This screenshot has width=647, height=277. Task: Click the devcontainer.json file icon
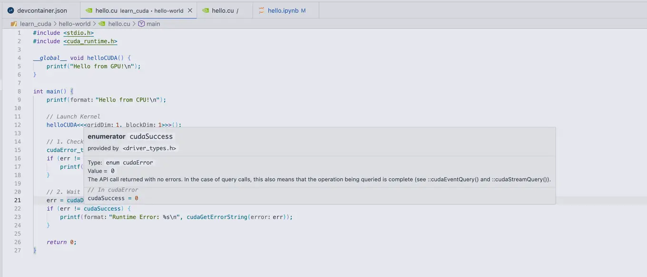11,10
